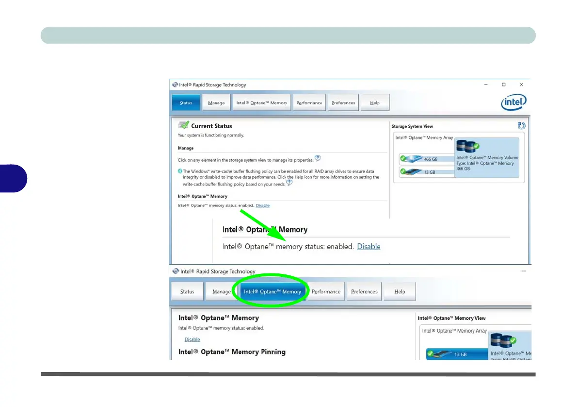Maximize the top Rapid Storage Technology window
577x407 pixels.
503,85
